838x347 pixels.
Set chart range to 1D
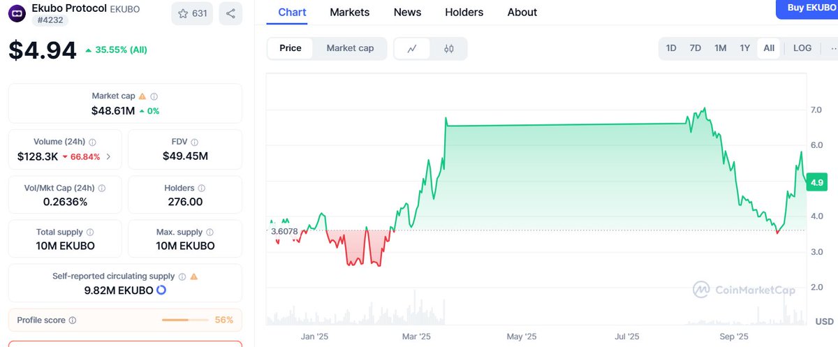click(671, 48)
